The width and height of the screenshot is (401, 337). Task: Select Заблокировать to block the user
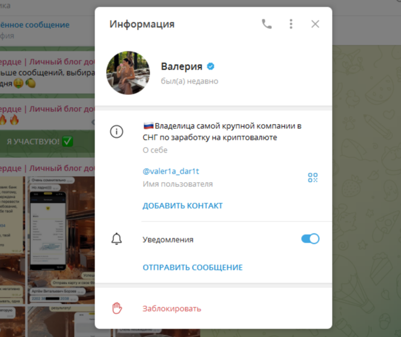pyautogui.click(x=172, y=309)
